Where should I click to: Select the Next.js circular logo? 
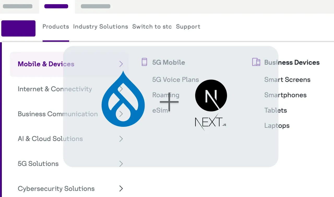pyautogui.click(x=211, y=95)
